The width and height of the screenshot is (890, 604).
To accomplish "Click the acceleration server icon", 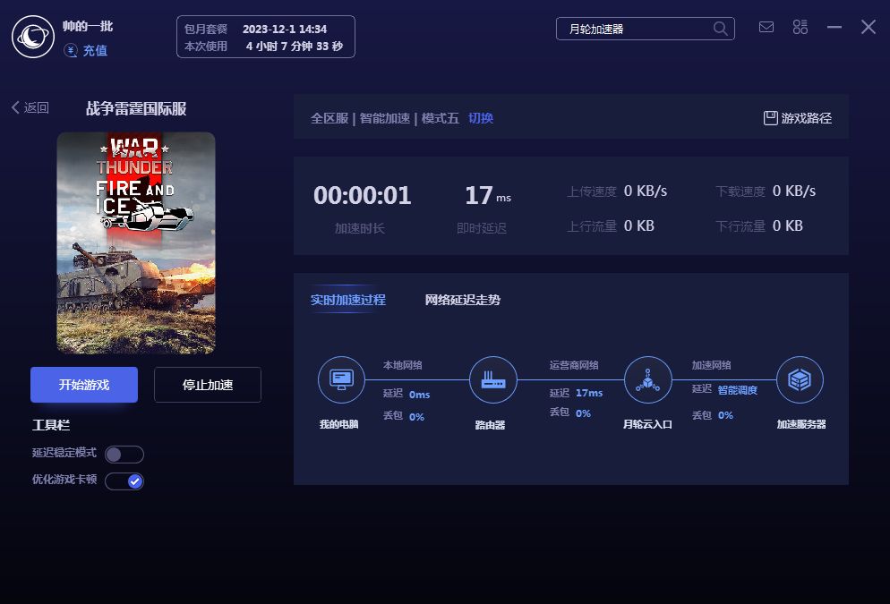I will click(x=800, y=380).
